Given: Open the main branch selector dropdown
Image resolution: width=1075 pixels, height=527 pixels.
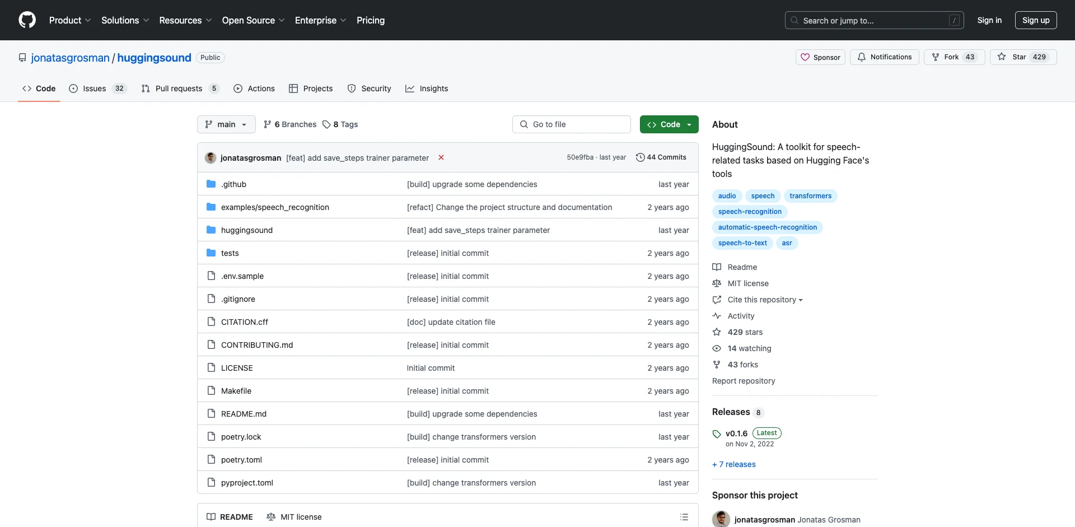Looking at the screenshot, I should click(x=226, y=124).
